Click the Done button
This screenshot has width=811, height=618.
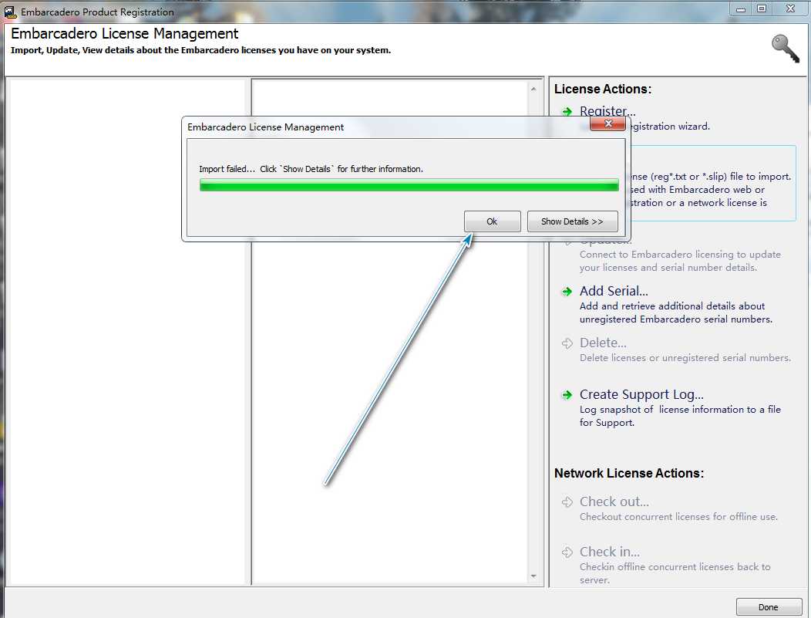(x=768, y=607)
